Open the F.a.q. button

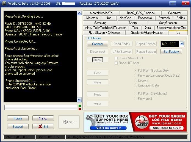[43, 118]
